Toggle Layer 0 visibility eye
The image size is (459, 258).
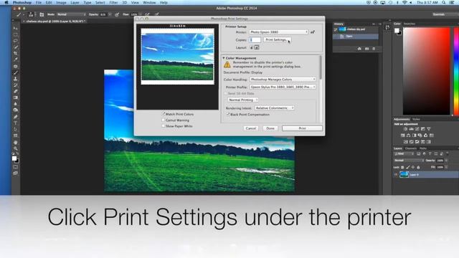click(396, 175)
